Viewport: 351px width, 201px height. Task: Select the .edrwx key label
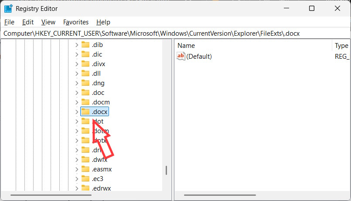102,188
